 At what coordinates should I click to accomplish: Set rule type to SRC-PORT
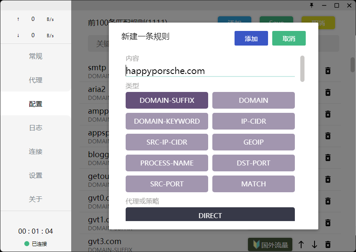click(x=167, y=184)
